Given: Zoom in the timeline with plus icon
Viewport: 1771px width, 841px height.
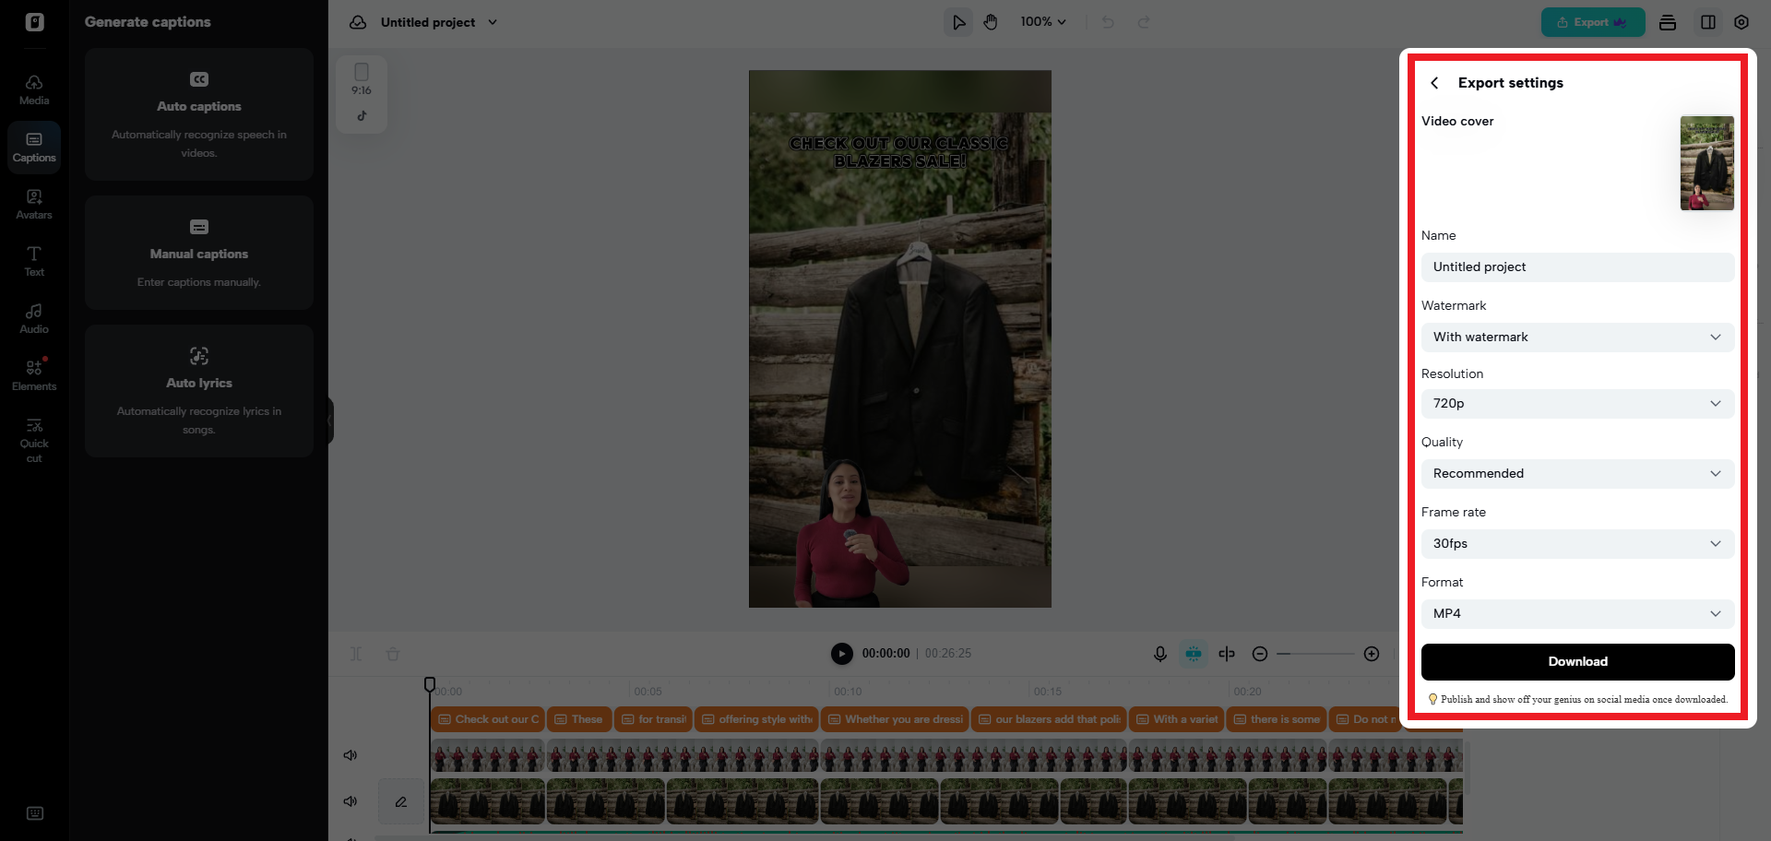Looking at the screenshot, I should [x=1372, y=654].
